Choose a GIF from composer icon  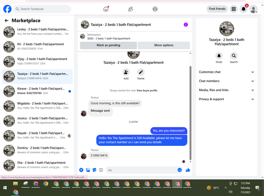(x=101, y=170)
